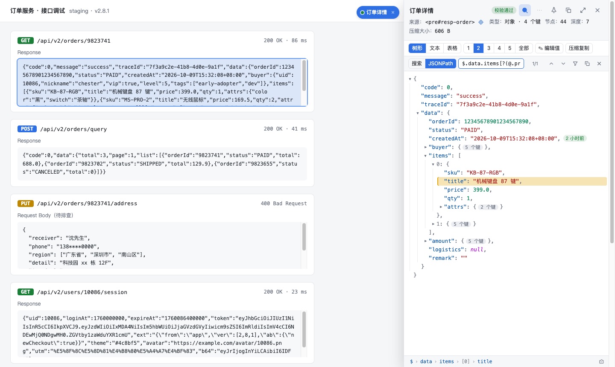Locate the source element pre#resp-order

[481, 22]
